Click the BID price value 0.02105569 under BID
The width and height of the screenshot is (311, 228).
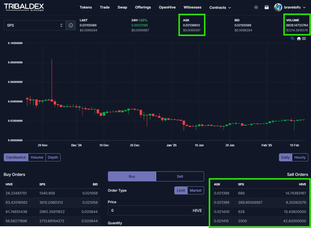(243, 25)
